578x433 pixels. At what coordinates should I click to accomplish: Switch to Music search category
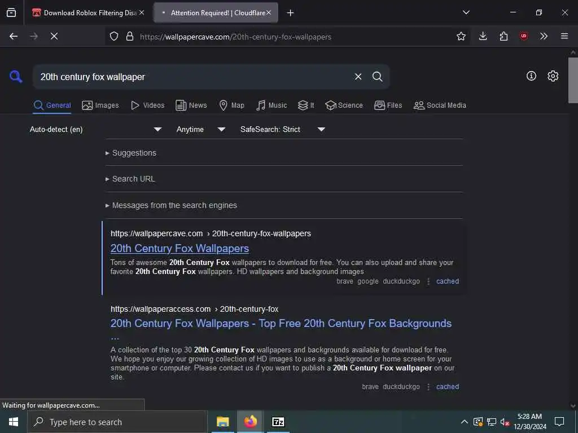[x=272, y=105]
